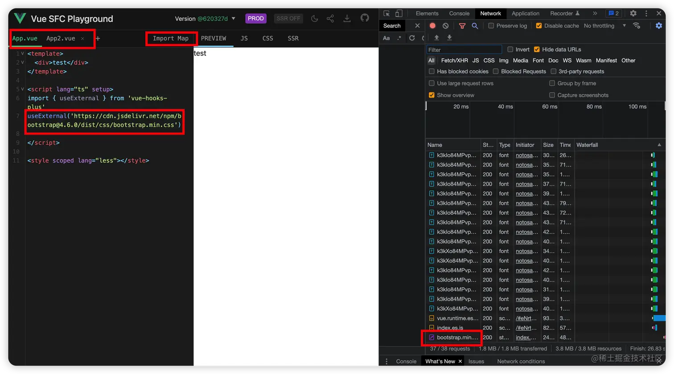Add a new file with plus icon
674x374 pixels.
coord(98,38)
